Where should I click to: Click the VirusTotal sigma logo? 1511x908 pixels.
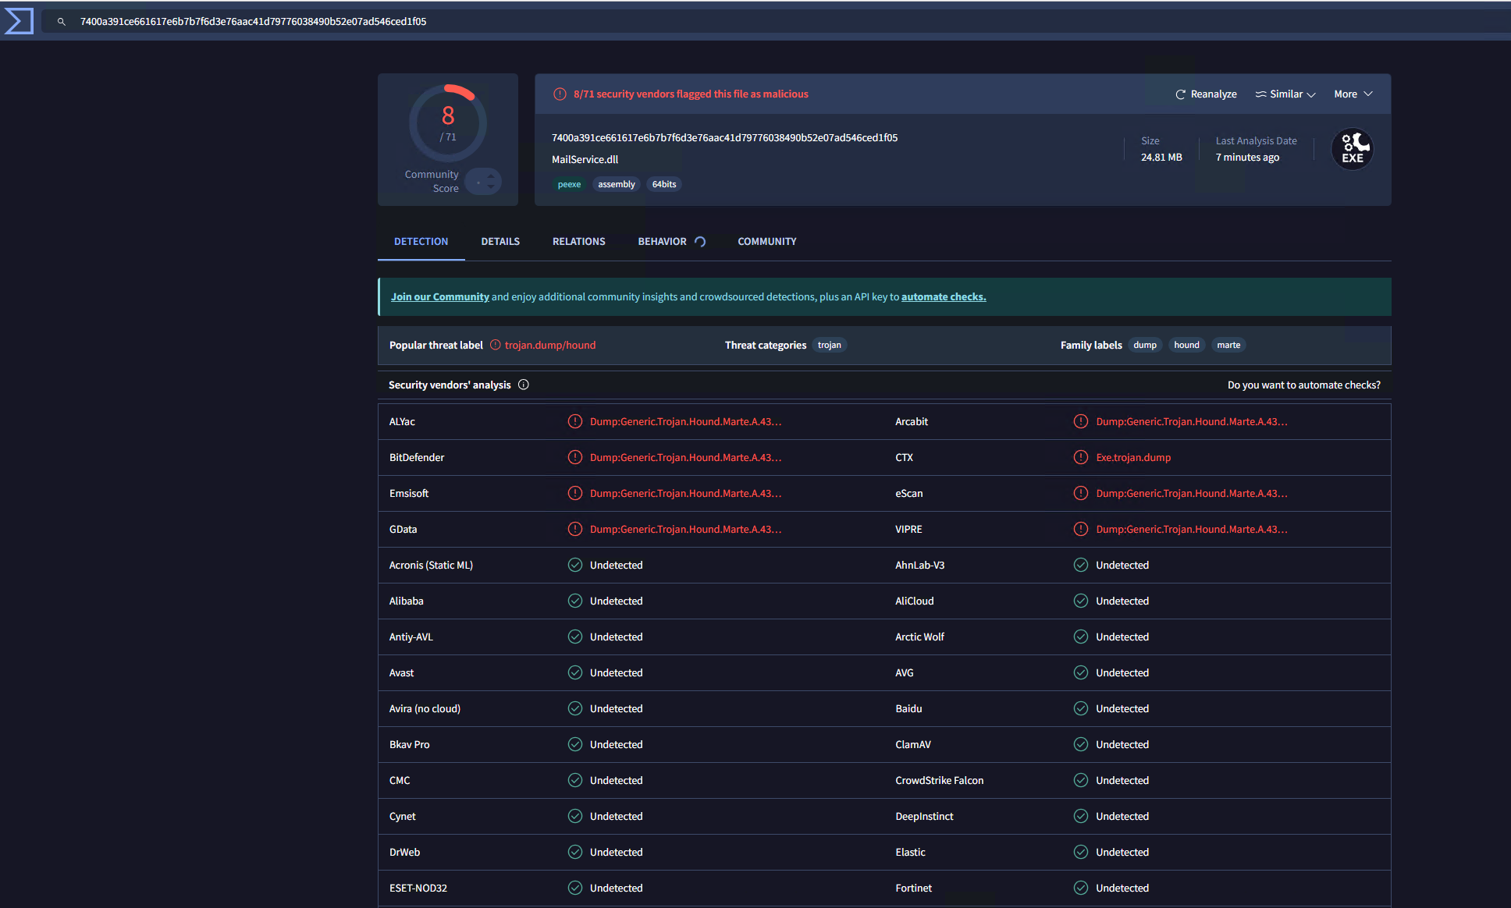click(x=19, y=21)
